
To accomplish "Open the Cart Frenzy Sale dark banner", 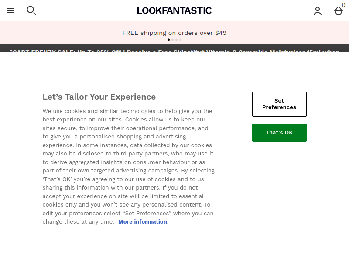I will [x=174, y=48].
